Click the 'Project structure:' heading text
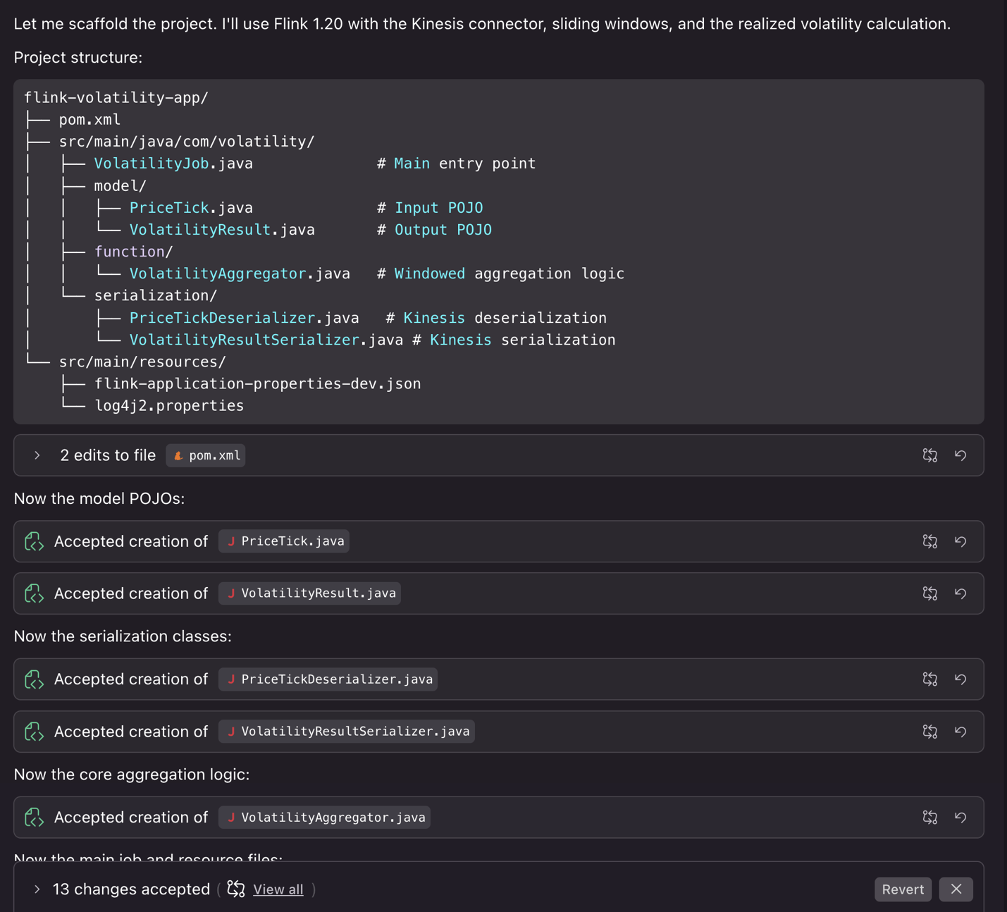This screenshot has height=912, width=1007. click(78, 58)
